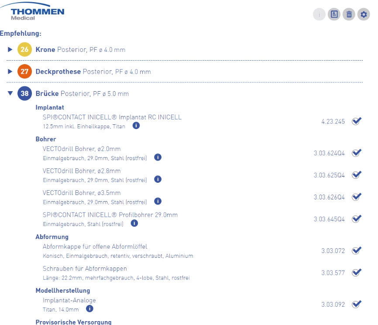Click article number 3.03.625Q4
Viewport: 378px width, 325px height.
point(329,175)
